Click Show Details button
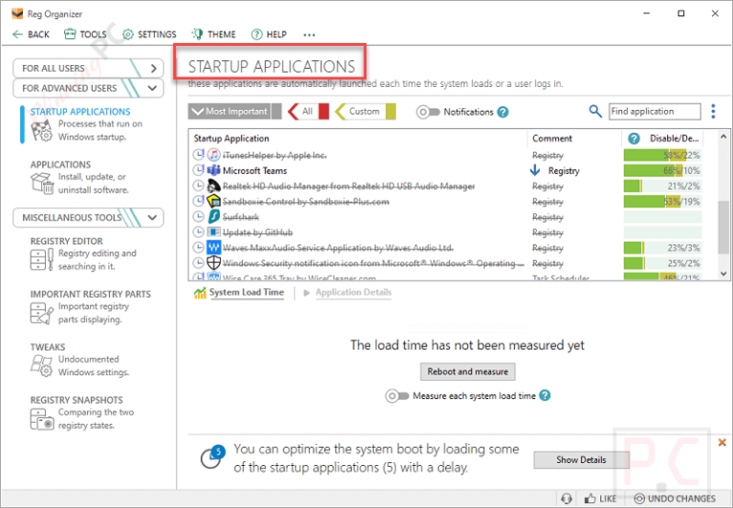This screenshot has width=733, height=508. click(581, 460)
